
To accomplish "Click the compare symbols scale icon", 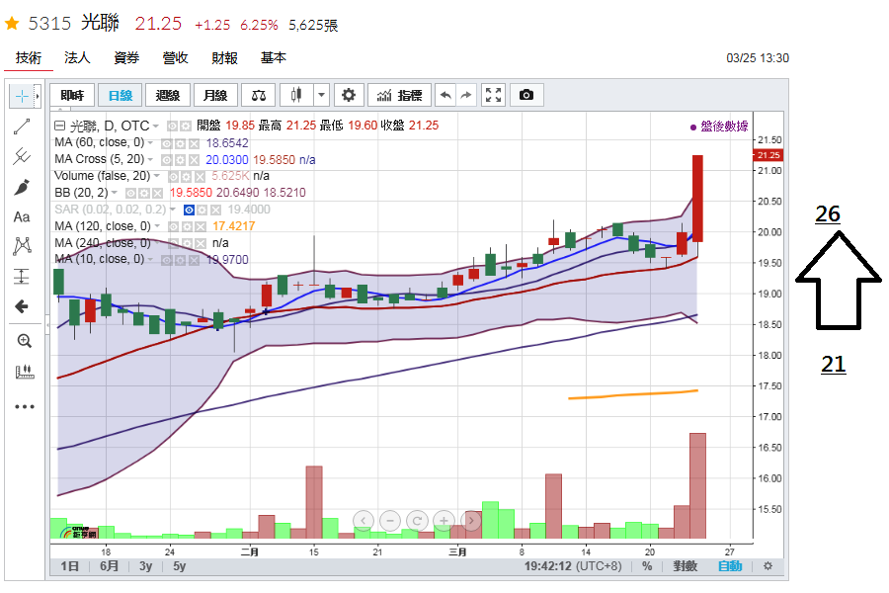I will (259, 95).
